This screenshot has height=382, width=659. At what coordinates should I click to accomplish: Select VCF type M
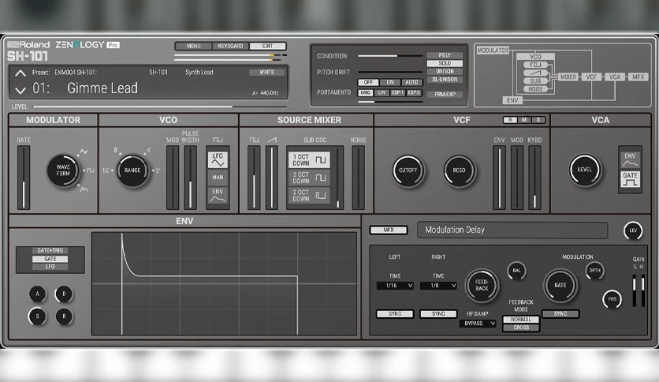(x=524, y=120)
